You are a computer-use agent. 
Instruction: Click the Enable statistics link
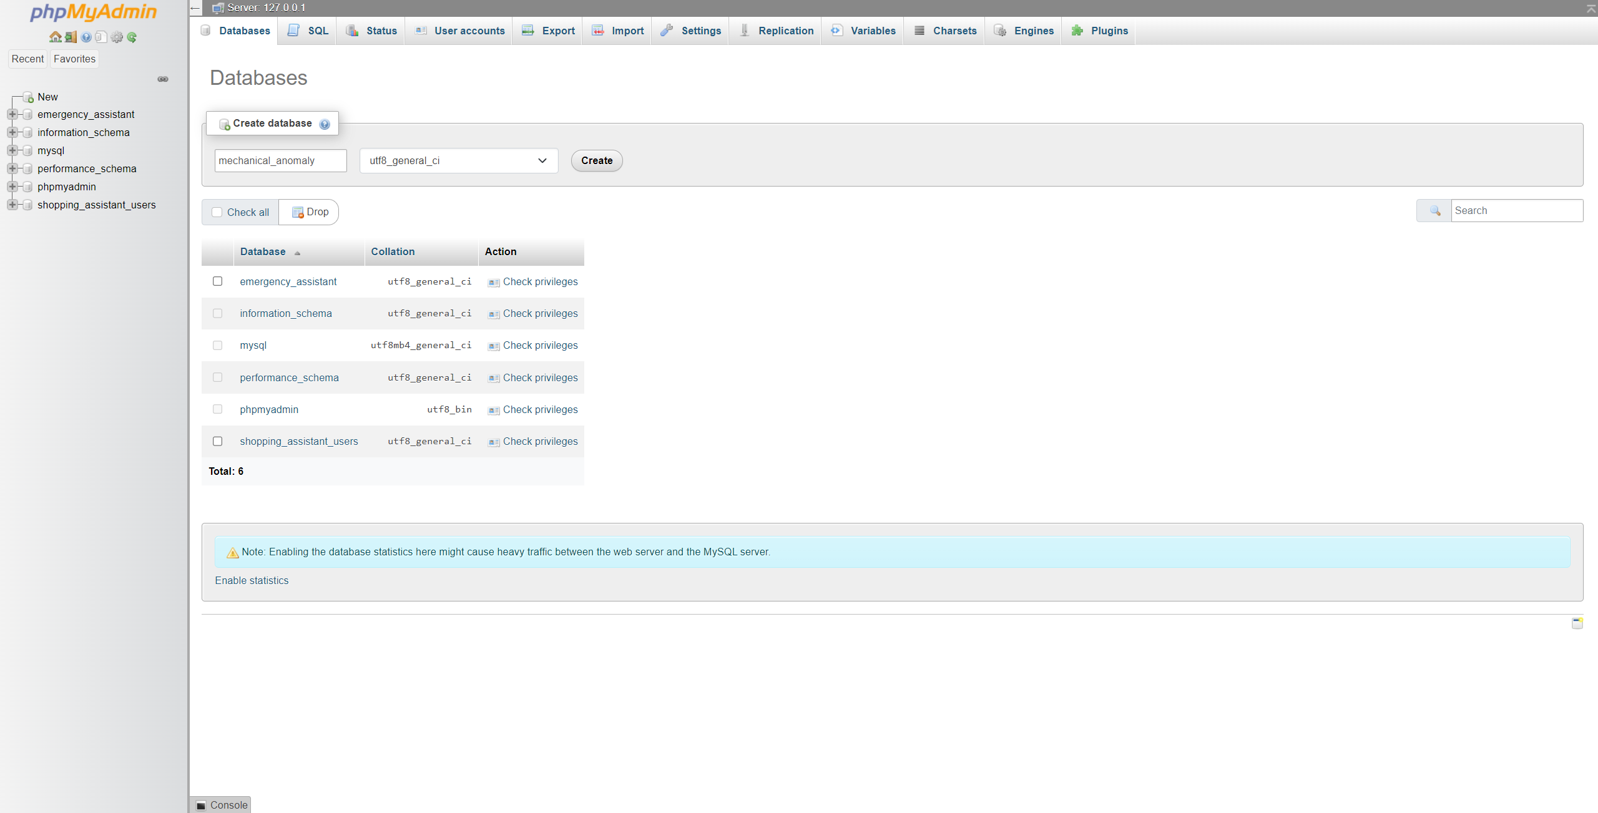[252, 581]
